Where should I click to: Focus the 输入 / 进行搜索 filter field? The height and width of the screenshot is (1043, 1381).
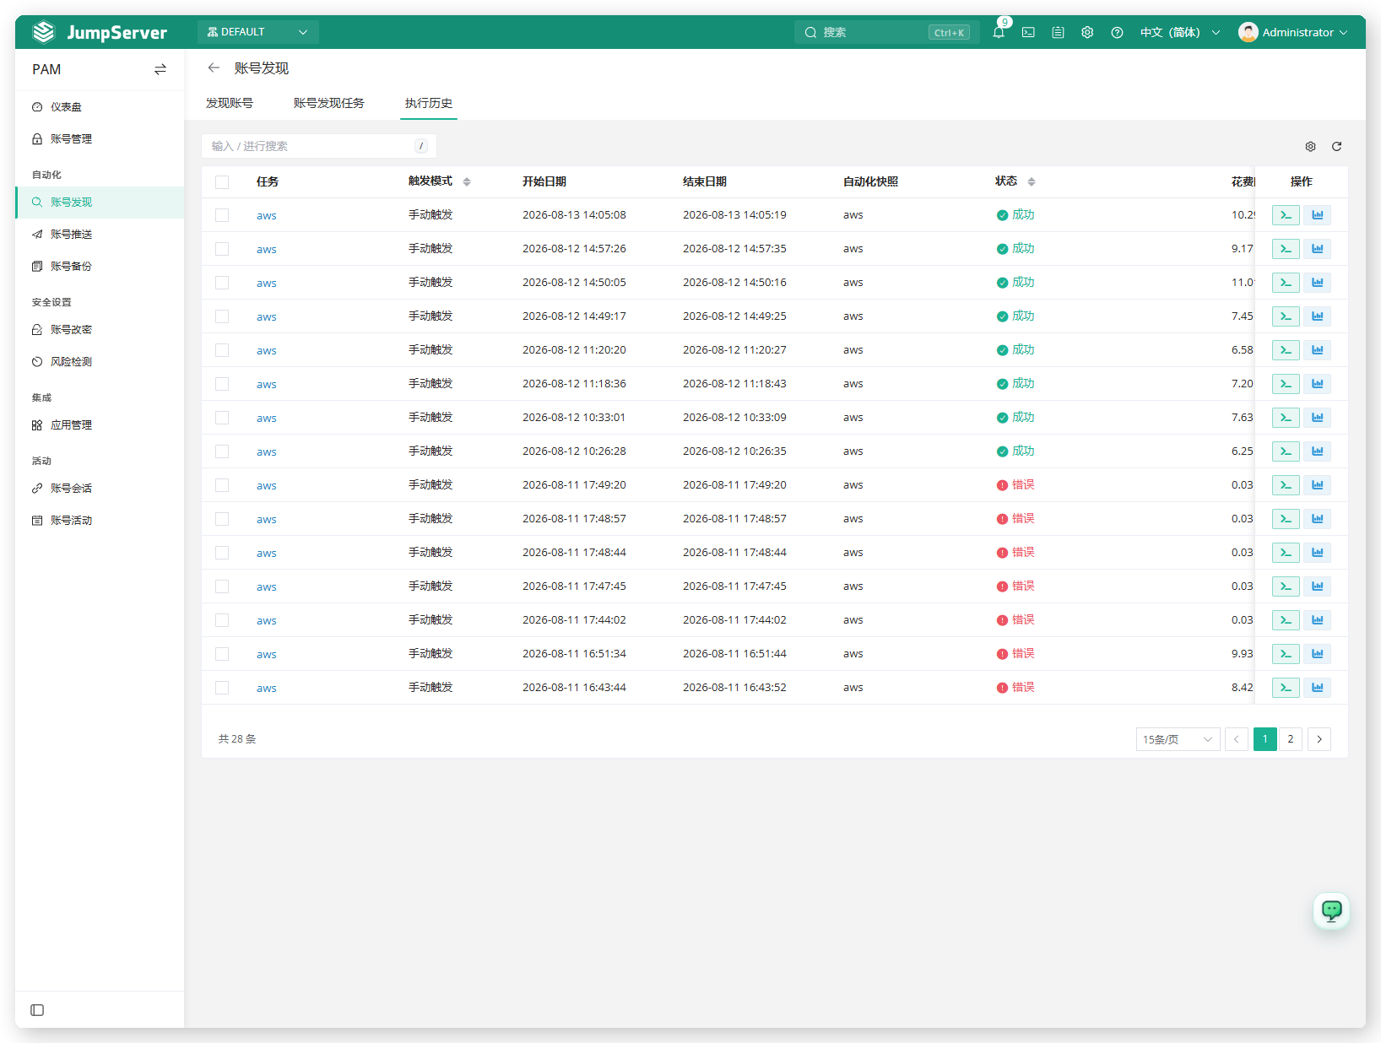[319, 146]
